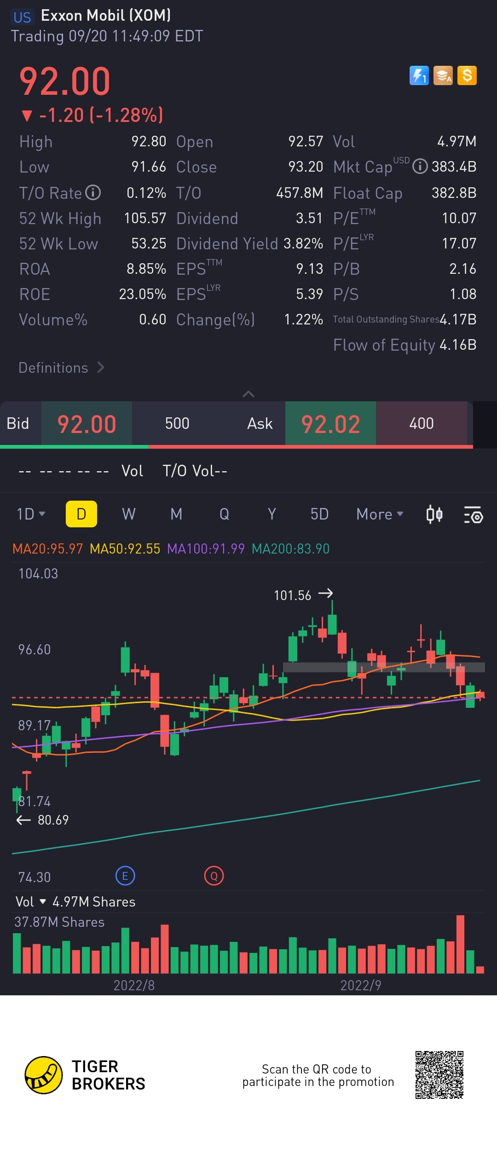This screenshot has height=1155, width=497.
Task: Switch to the Q quarterly tab
Action: 224,514
